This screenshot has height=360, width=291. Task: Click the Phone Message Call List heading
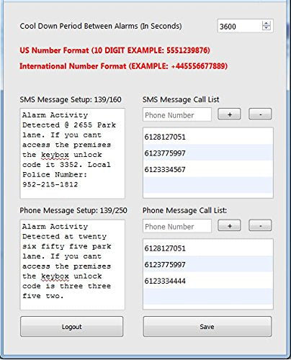[x=184, y=210]
